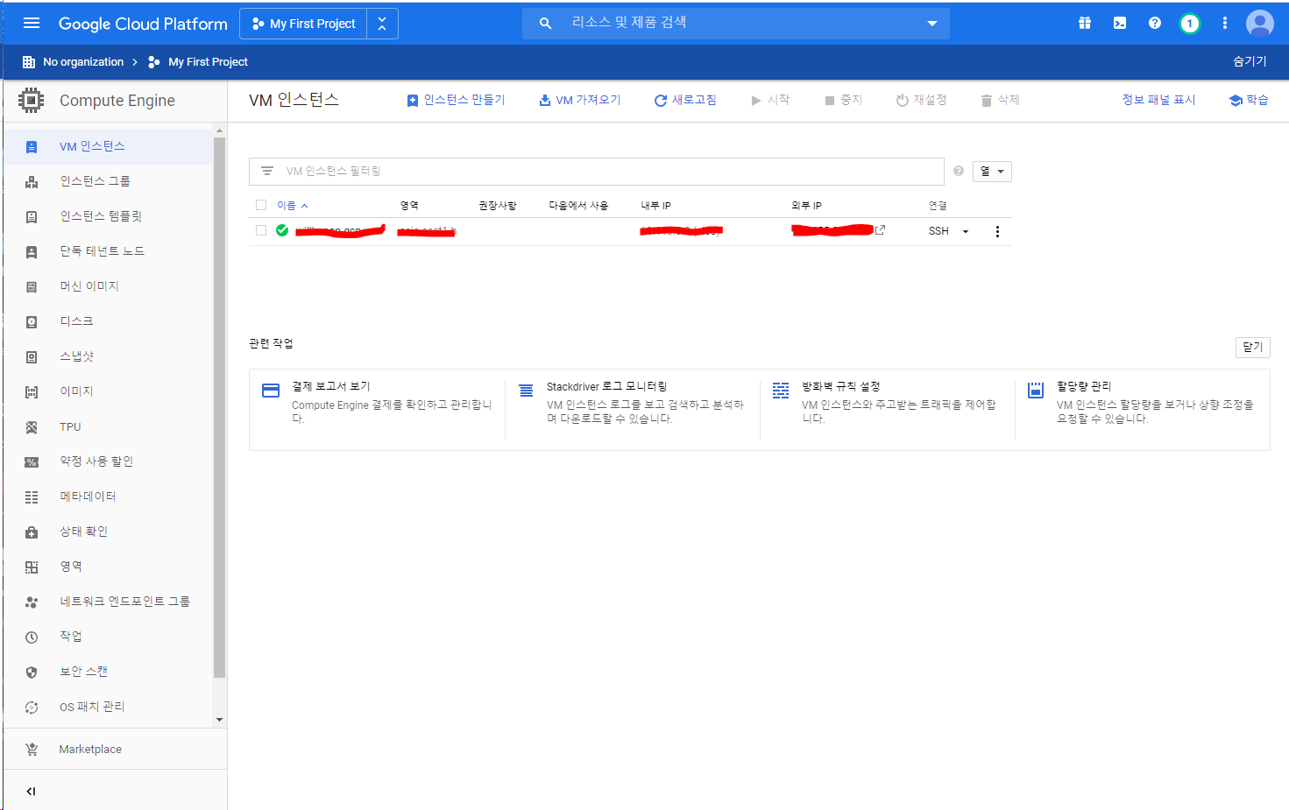This screenshot has height=810, width=1289.
Task: Click the search magnifier icon
Action: coord(545,24)
